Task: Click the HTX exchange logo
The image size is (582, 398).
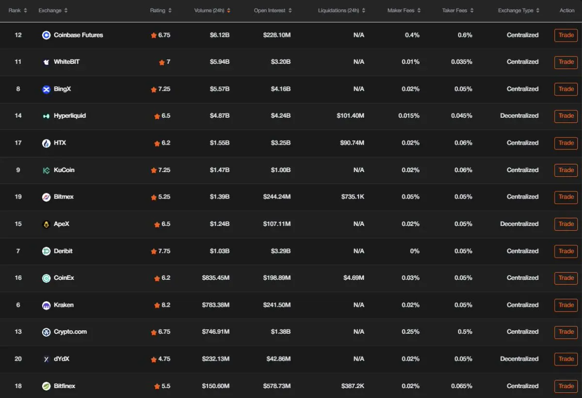Action: [46, 143]
